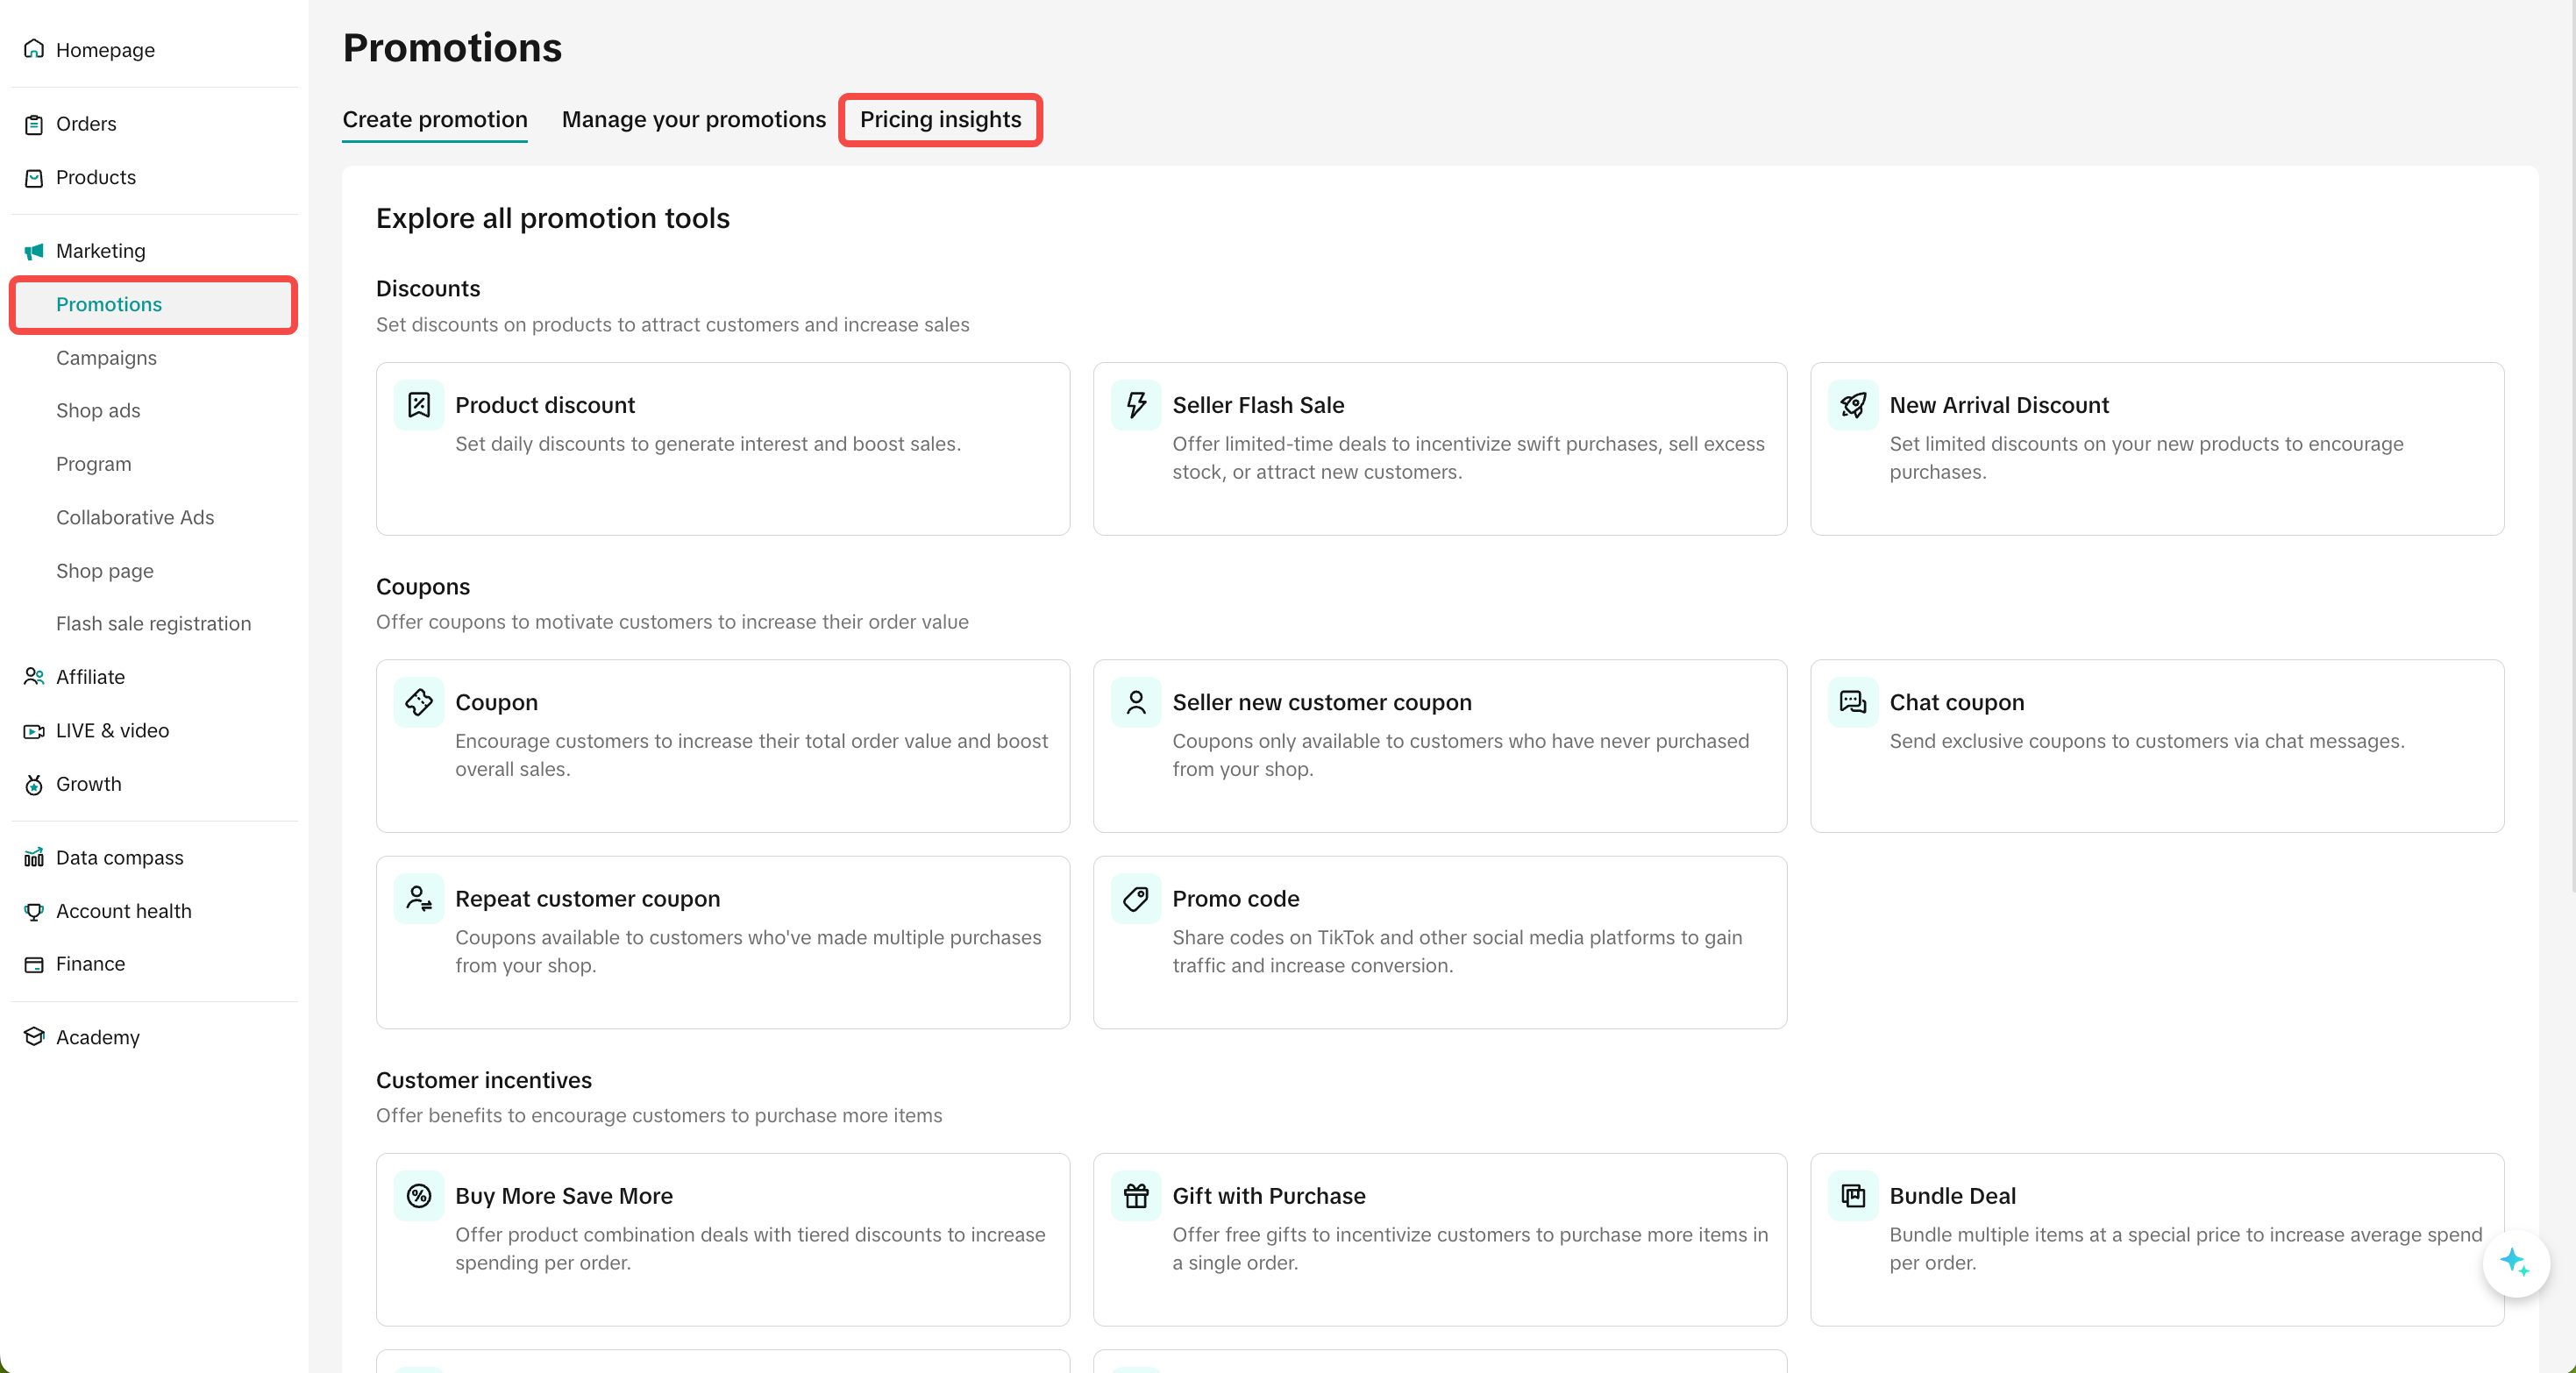Open the Pricing insights tab
Viewport: 2576px width, 1373px height.
940,120
